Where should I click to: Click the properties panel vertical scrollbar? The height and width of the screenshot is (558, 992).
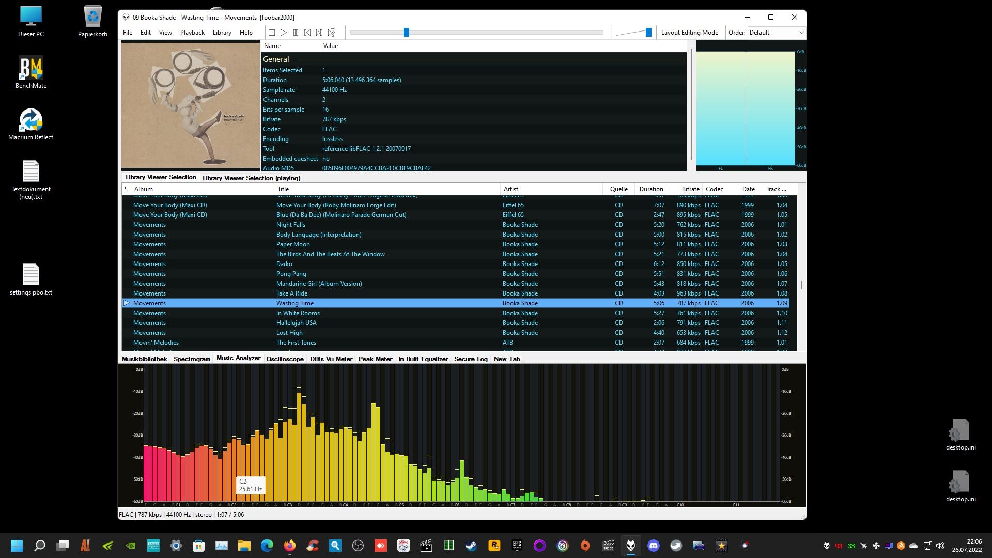pyautogui.click(x=691, y=104)
